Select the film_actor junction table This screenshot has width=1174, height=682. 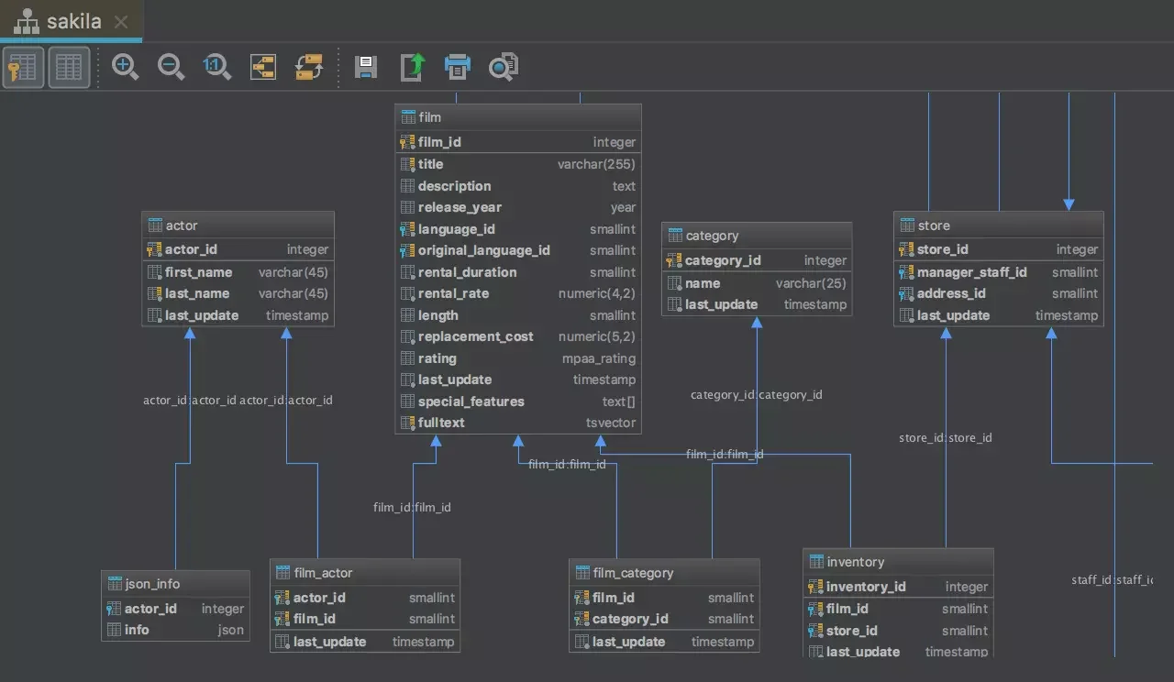click(x=364, y=572)
